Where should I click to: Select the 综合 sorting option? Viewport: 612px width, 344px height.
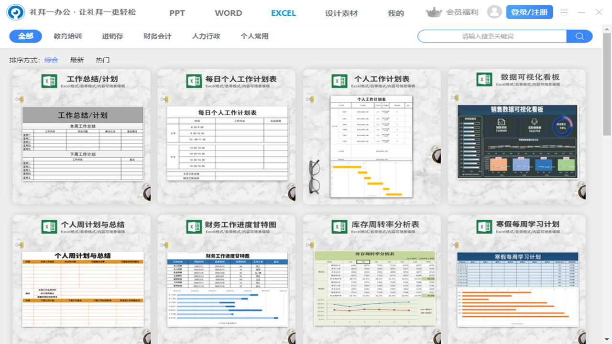[x=52, y=60]
